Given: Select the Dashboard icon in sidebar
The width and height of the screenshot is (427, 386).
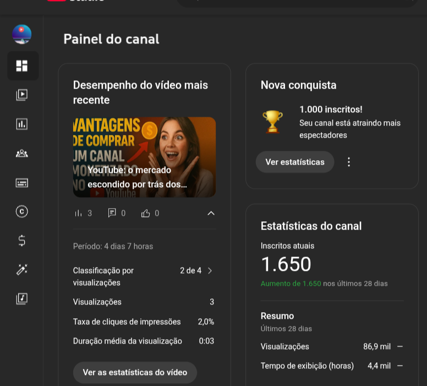Looking at the screenshot, I should 22,66.
